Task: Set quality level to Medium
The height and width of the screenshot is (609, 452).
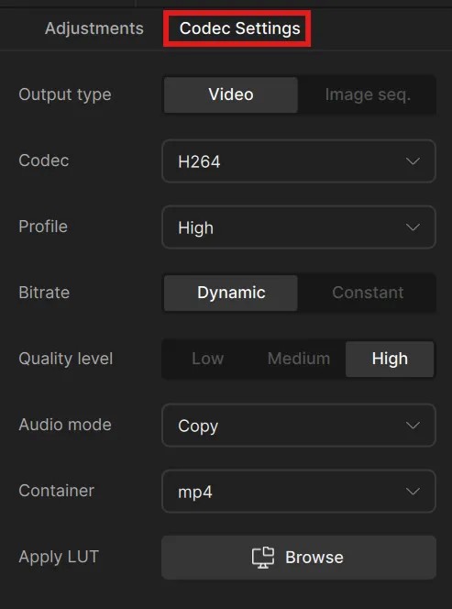Action: click(x=299, y=359)
